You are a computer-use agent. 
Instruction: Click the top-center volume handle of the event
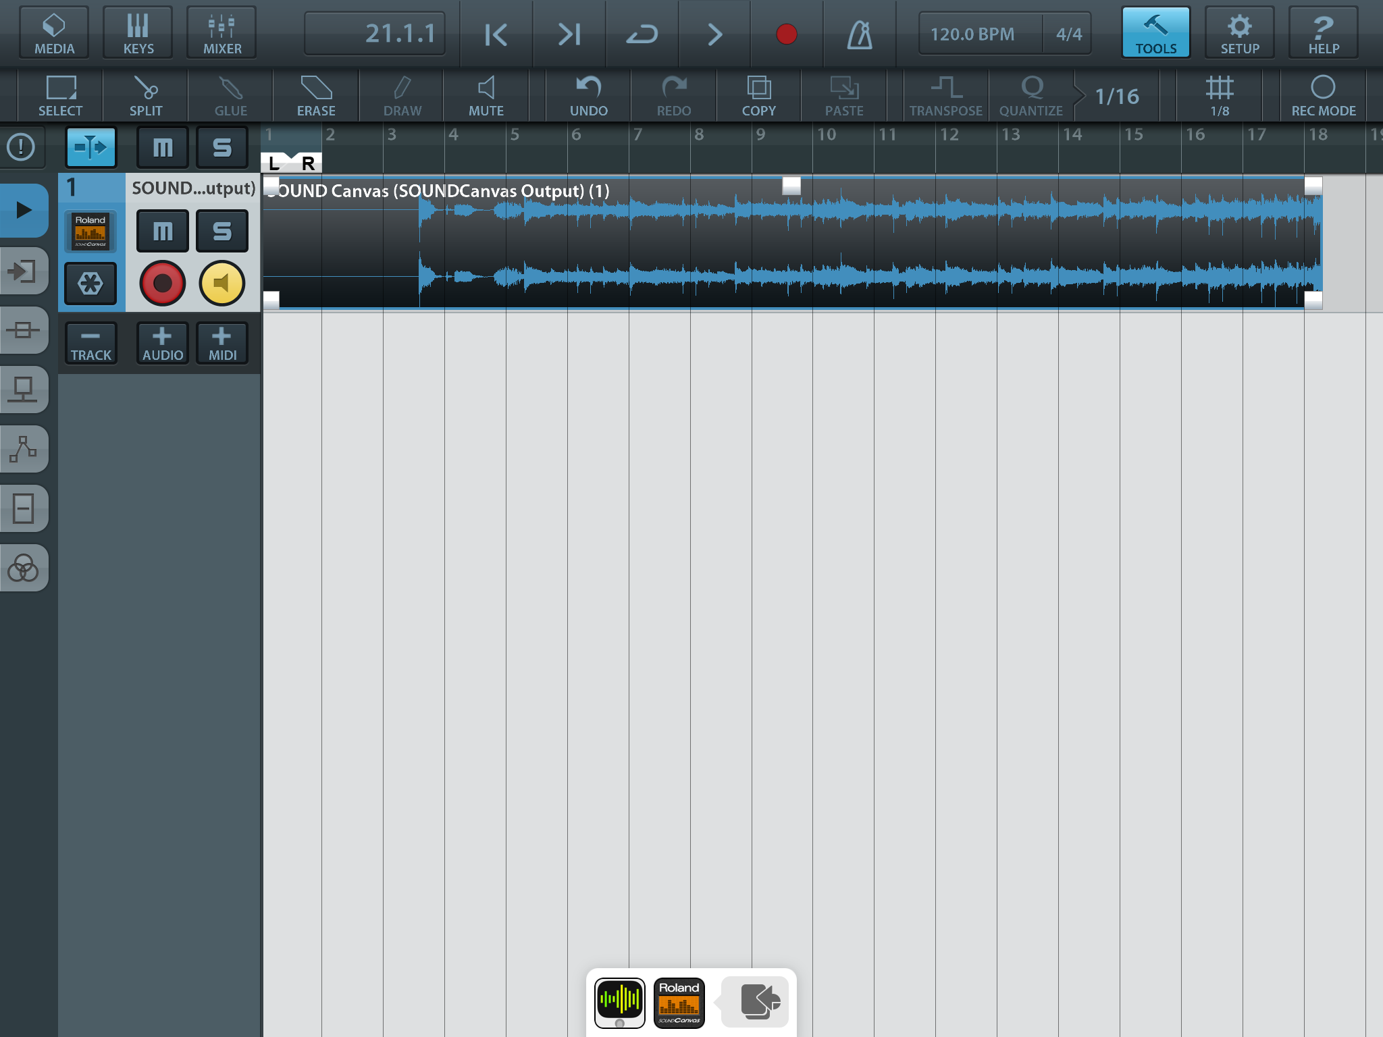pyautogui.click(x=791, y=186)
